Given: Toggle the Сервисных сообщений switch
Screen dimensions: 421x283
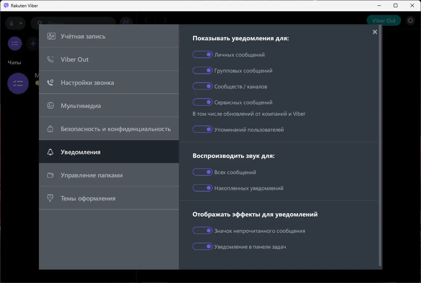Looking at the screenshot, I should pyautogui.click(x=203, y=102).
